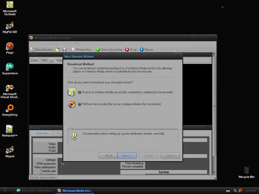259x194 pixels.
Task: Click the Pause toolbar button
Action: point(146,50)
